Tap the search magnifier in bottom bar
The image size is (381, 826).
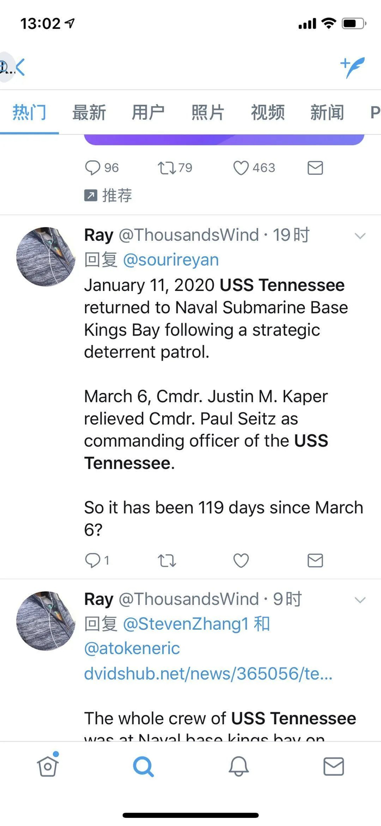(143, 766)
